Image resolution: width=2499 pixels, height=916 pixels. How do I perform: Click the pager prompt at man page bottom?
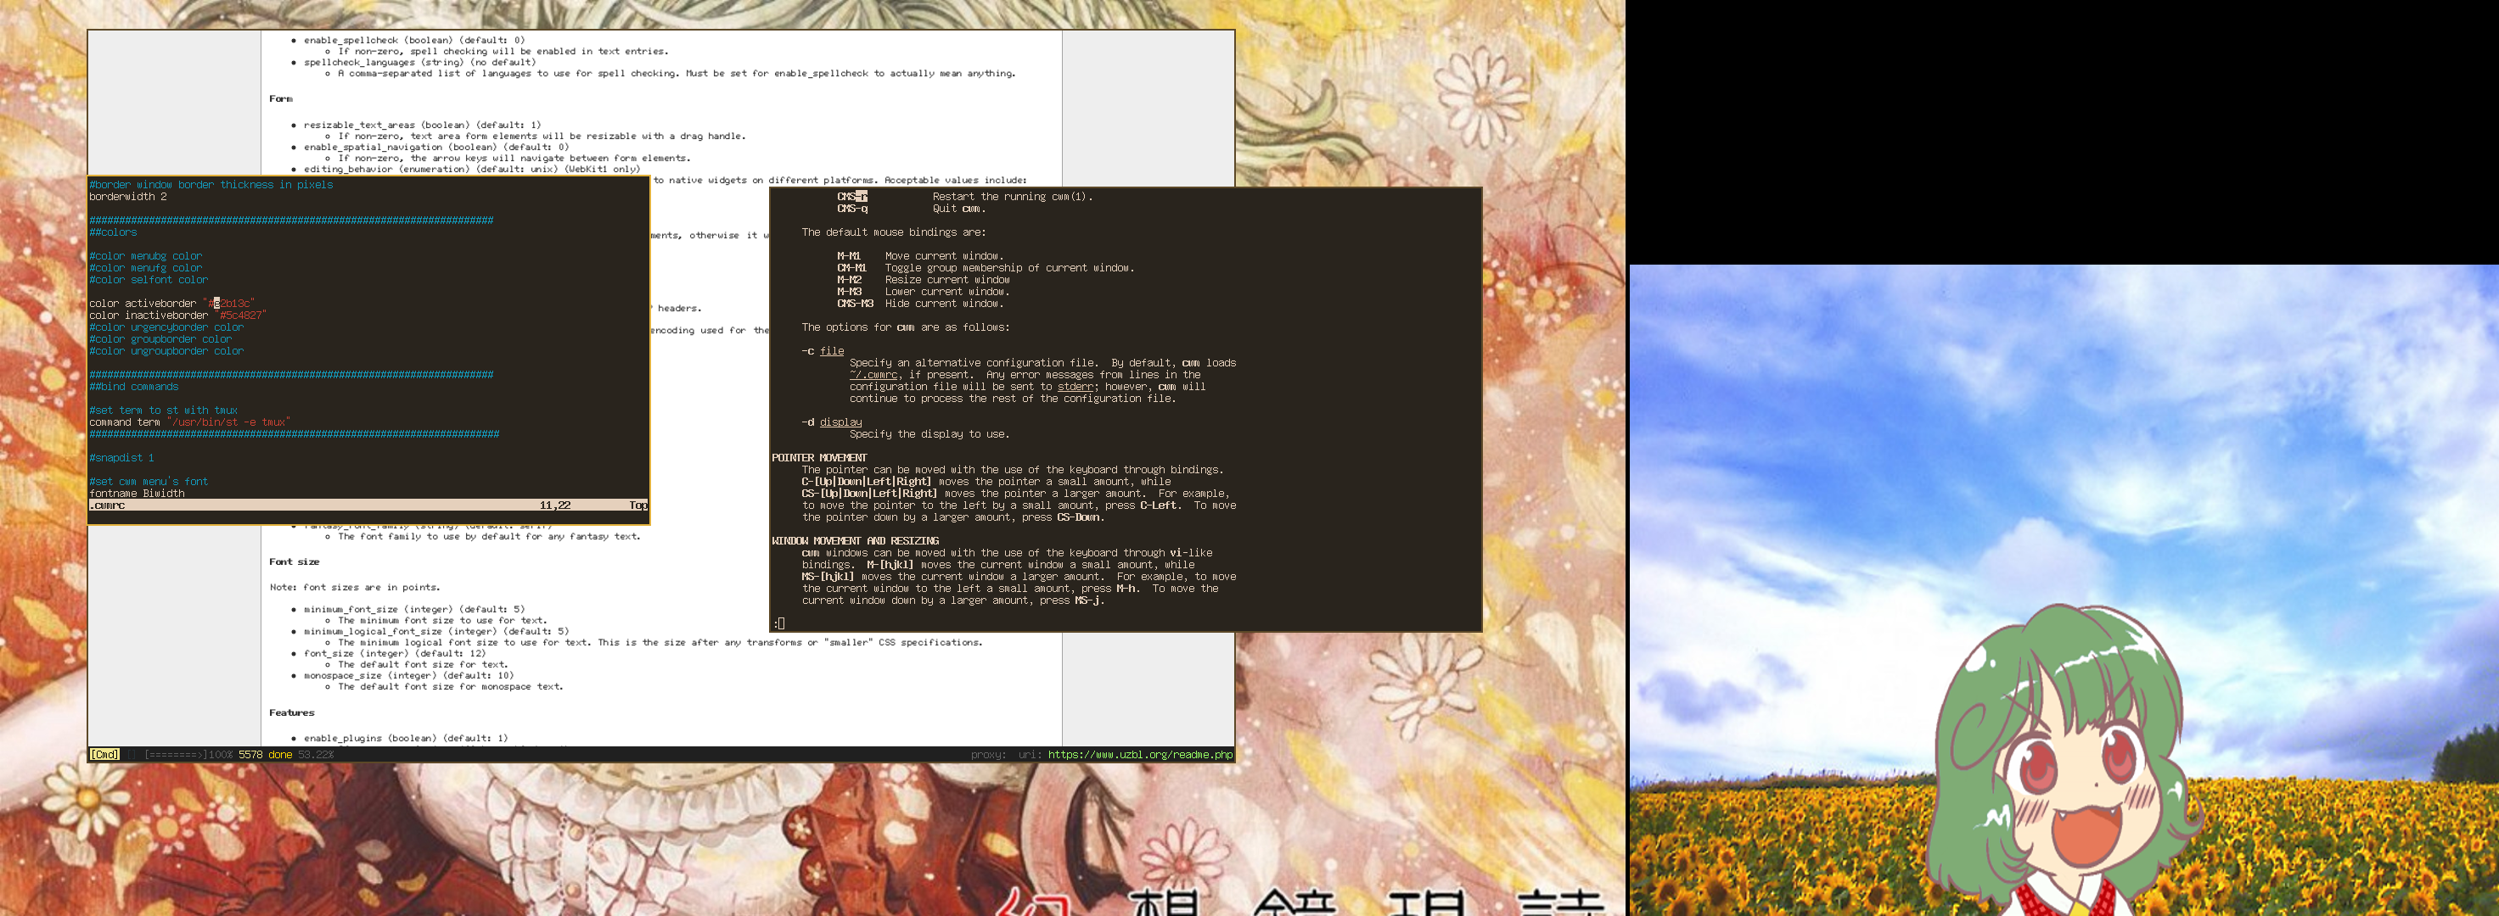coord(779,623)
